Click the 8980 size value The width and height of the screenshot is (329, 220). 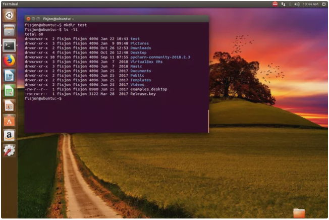[93, 89]
